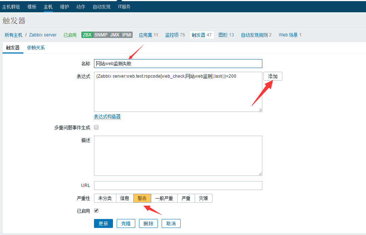Open the 动作 menu item
The width and height of the screenshot is (366, 235).
click(x=81, y=7)
